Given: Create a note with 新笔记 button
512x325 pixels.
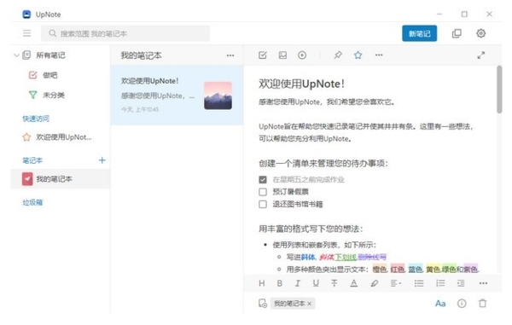Looking at the screenshot, I should pos(419,33).
